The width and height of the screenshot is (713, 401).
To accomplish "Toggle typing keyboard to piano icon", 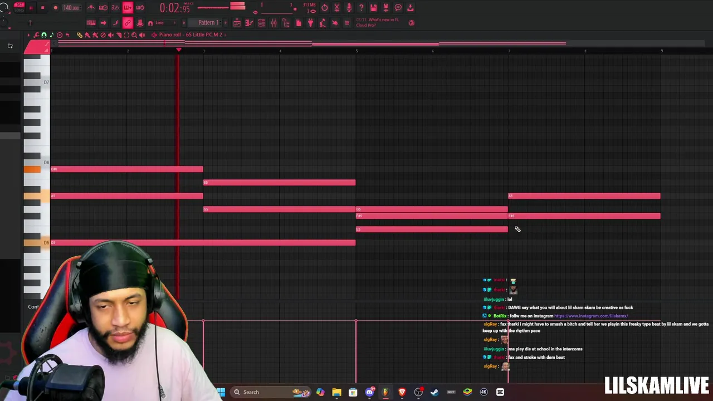I will pyautogui.click(x=91, y=23).
